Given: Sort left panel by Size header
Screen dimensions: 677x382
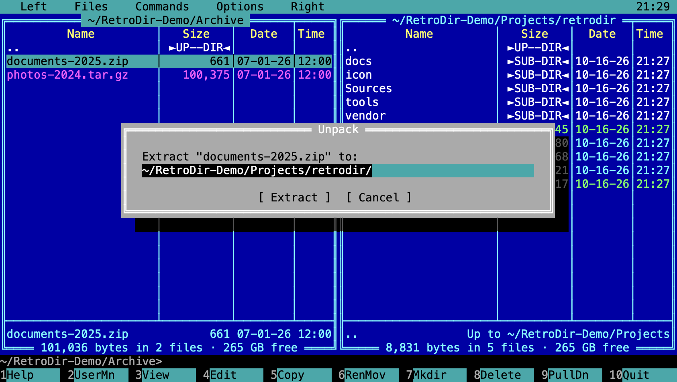Looking at the screenshot, I should coord(196,34).
